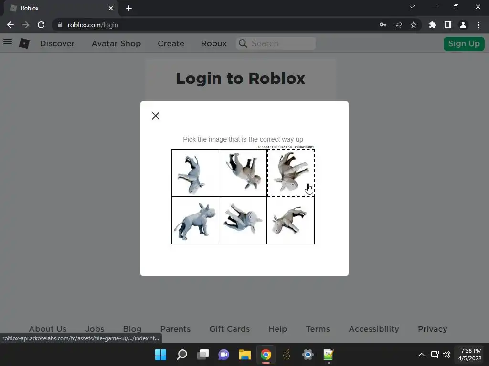
Task: Open the Create page
Action: point(171,43)
